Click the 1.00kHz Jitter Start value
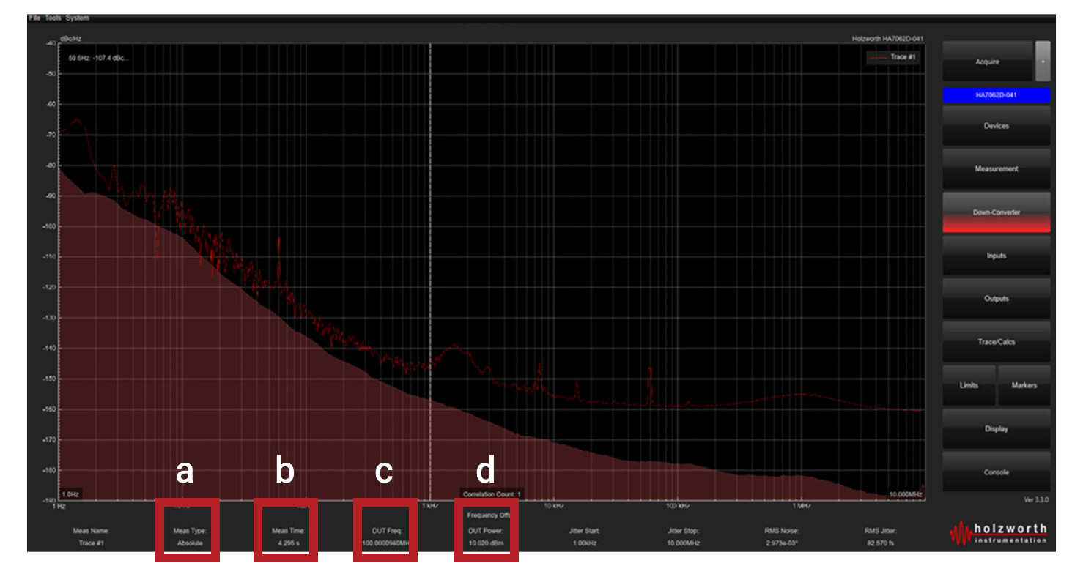This screenshot has width=1083, height=566. tap(584, 543)
